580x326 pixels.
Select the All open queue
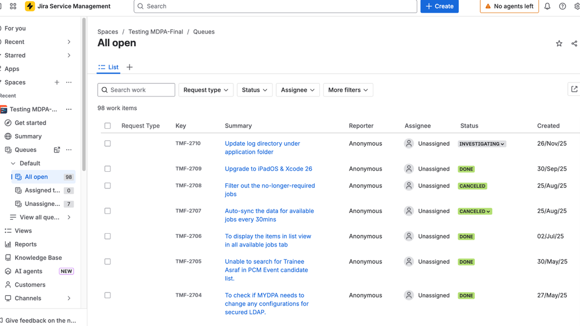[x=44, y=177]
